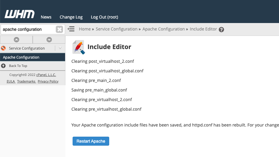Click the expand-all down arrow button
Viewport: 279px width, 157px height.
[49, 40]
